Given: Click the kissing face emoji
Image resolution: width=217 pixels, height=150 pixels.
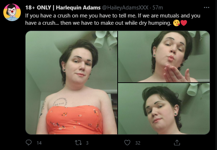Looking at the screenshot, I should [176, 23].
